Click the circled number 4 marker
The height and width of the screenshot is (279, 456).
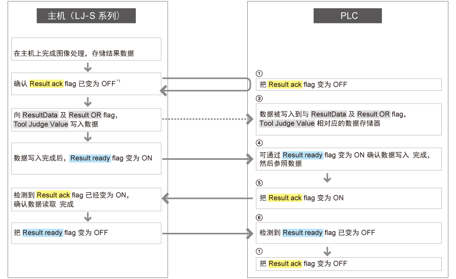click(259, 143)
